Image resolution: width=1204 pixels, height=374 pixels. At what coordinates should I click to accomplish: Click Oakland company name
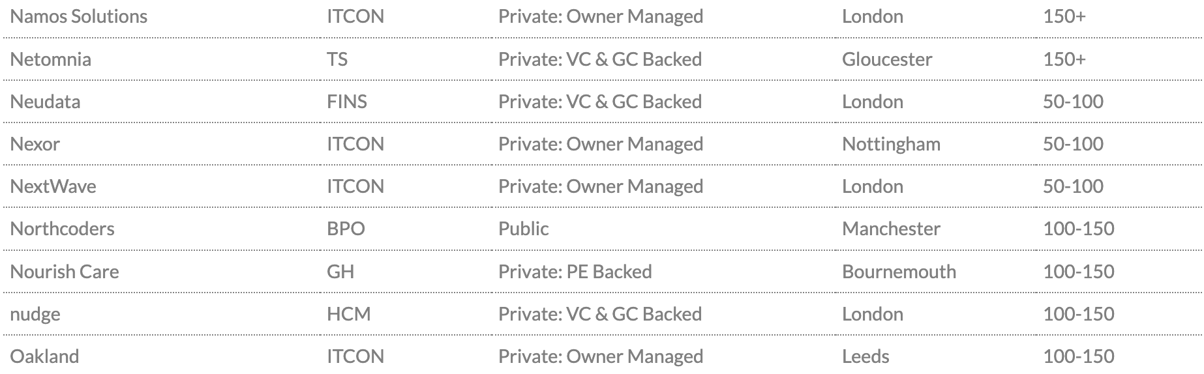(x=44, y=356)
